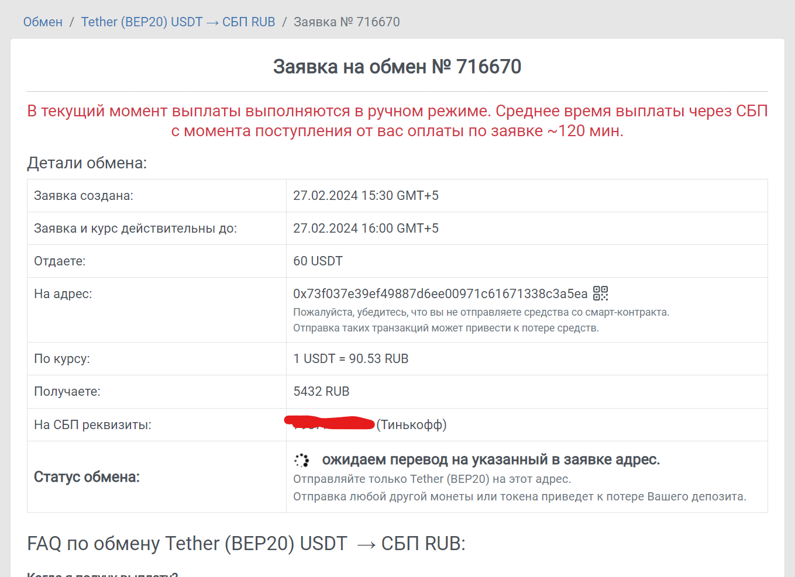Open Tether (BEP20) USDT → СБП RUB breadcrumb
Viewport: 795px width, 577px height.
click(x=178, y=22)
